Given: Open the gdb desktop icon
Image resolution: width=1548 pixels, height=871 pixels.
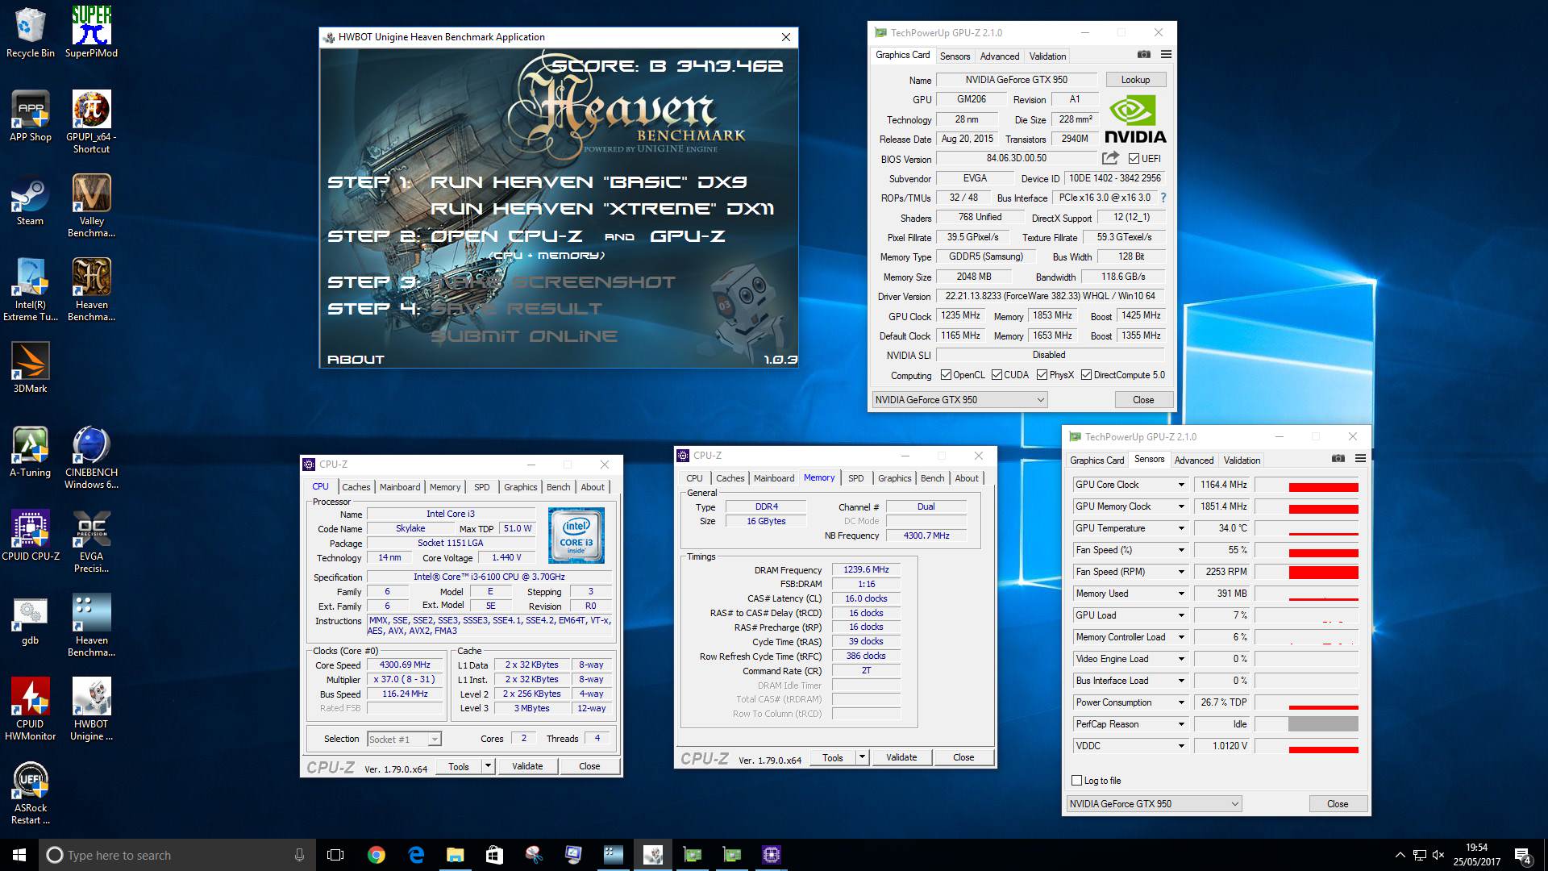Looking at the screenshot, I should click(30, 619).
